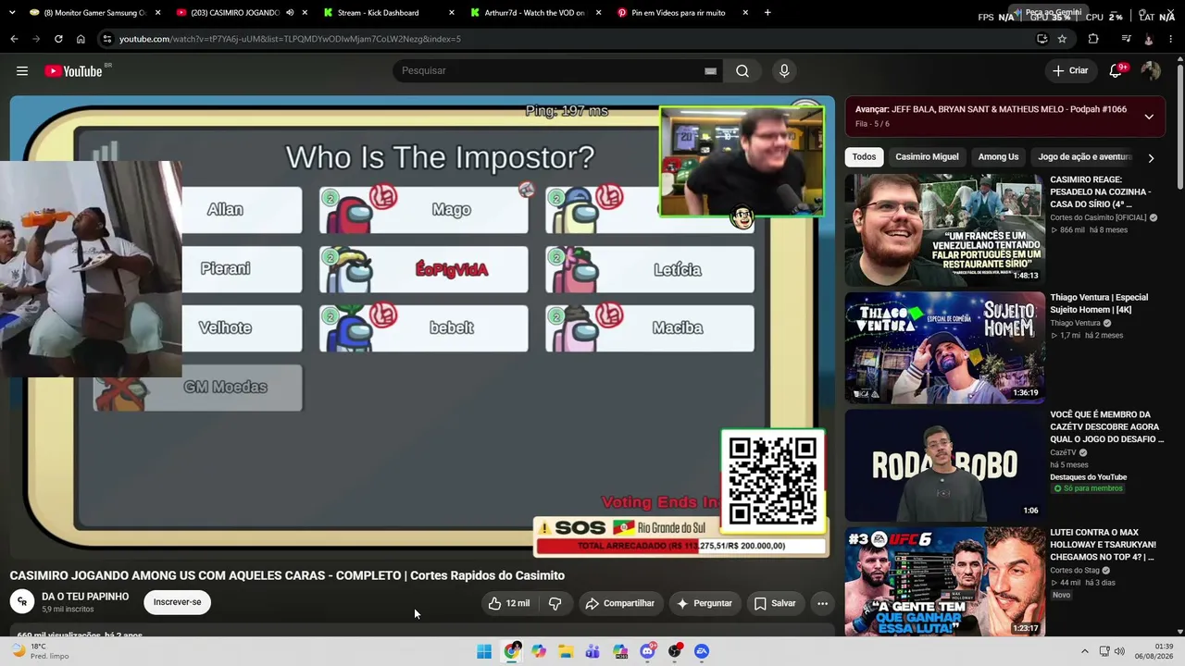
Task: Filter recommendations by Among Us
Action: click(x=998, y=157)
